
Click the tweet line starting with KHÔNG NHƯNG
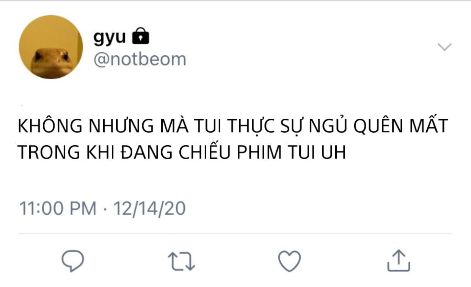point(233,127)
